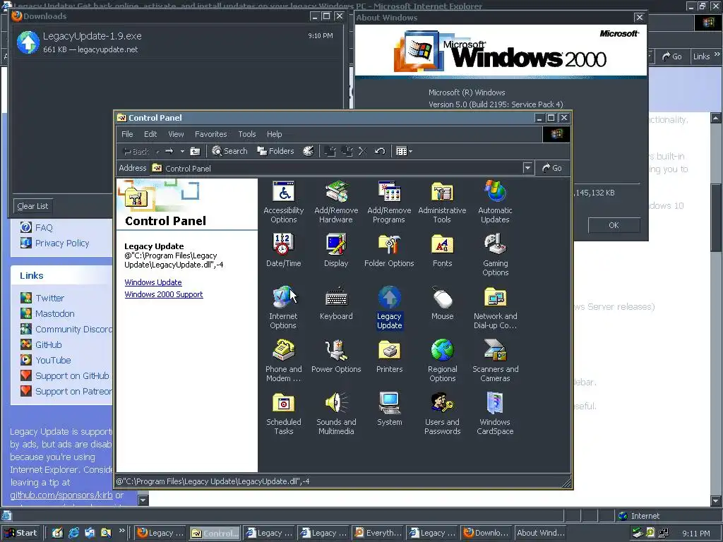723x542 pixels.
Task: Open Add/Remove Hardware applet
Action: click(x=336, y=202)
